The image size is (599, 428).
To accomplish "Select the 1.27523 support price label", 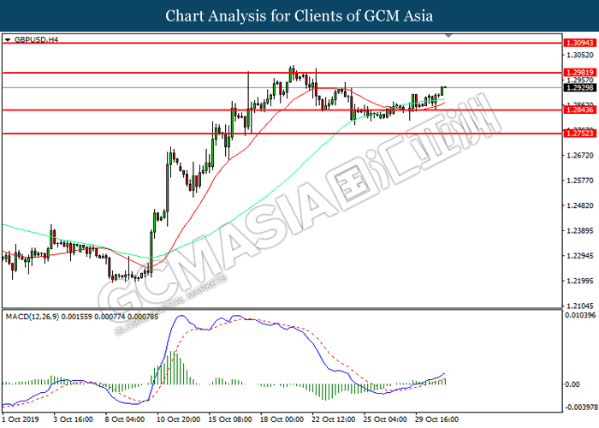I will coord(580,133).
